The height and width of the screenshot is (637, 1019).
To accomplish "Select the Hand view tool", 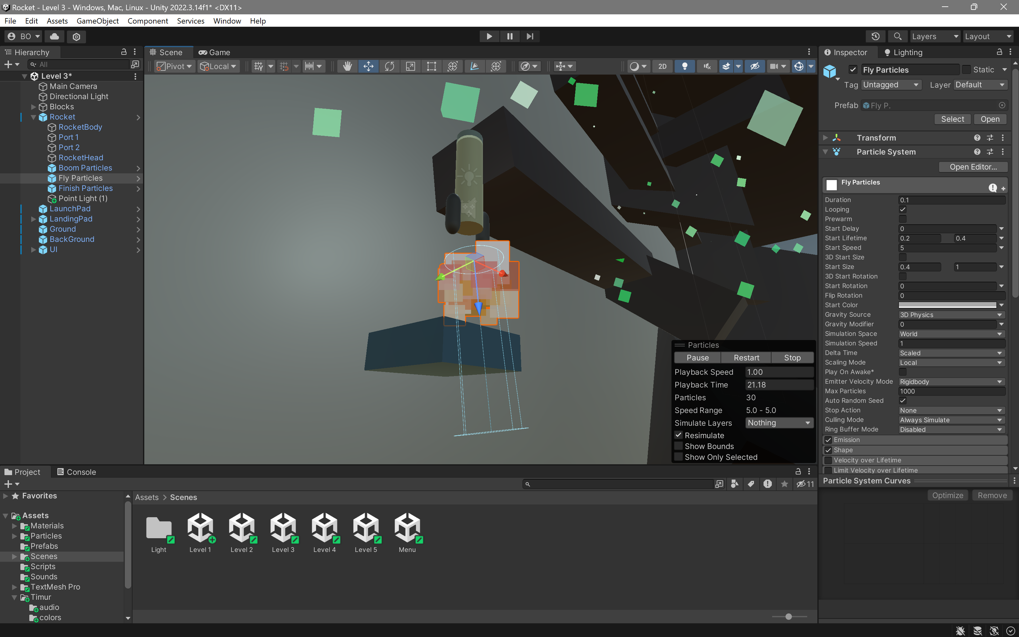I will pyautogui.click(x=347, y=66).
